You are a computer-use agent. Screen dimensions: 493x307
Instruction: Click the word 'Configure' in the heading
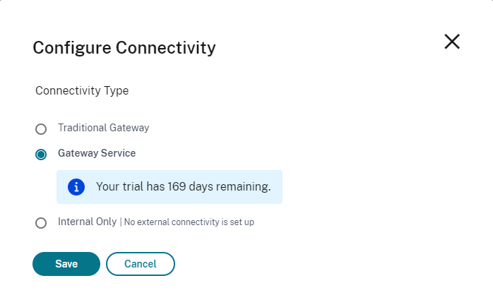71,48
